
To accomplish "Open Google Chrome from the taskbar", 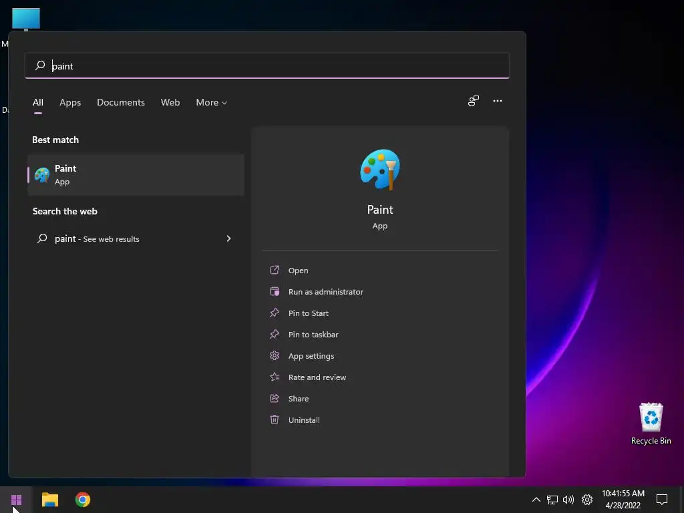I will point(82,500).
